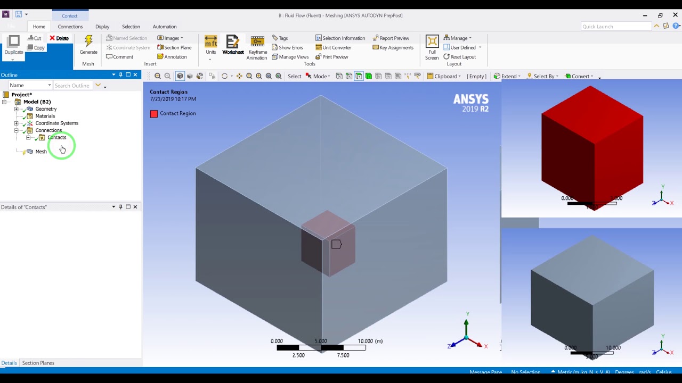Open the Select By dropdown

[x=542, y=76]
